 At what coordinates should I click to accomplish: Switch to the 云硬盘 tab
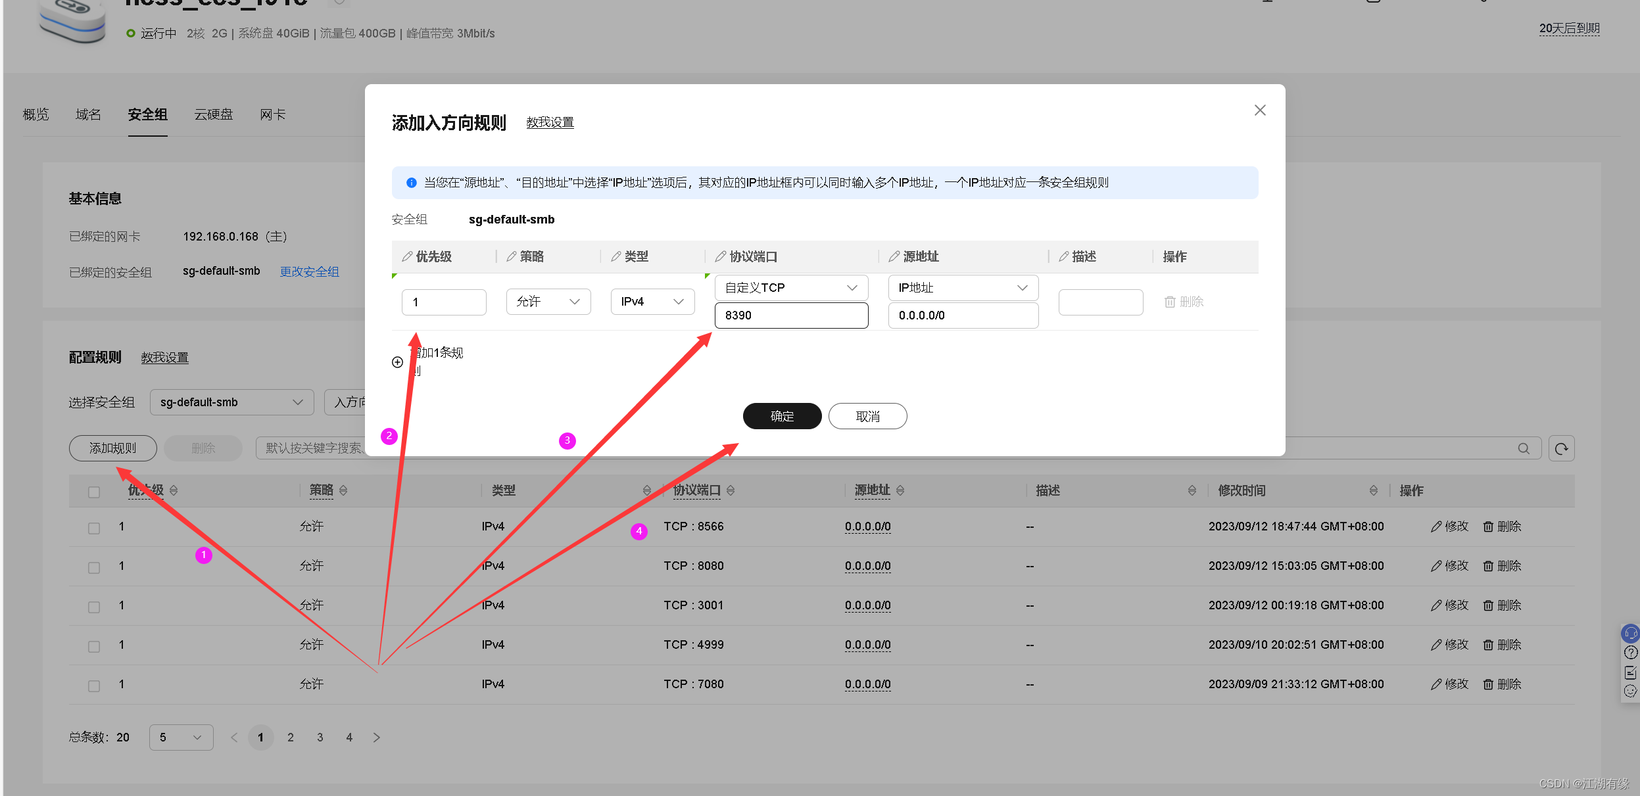pyautogui.click(x=213, y=115)
